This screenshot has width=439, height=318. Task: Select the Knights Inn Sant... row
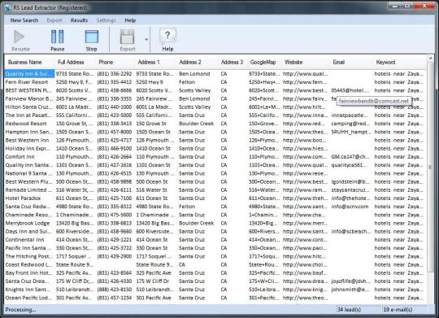[x=215, y=290]
